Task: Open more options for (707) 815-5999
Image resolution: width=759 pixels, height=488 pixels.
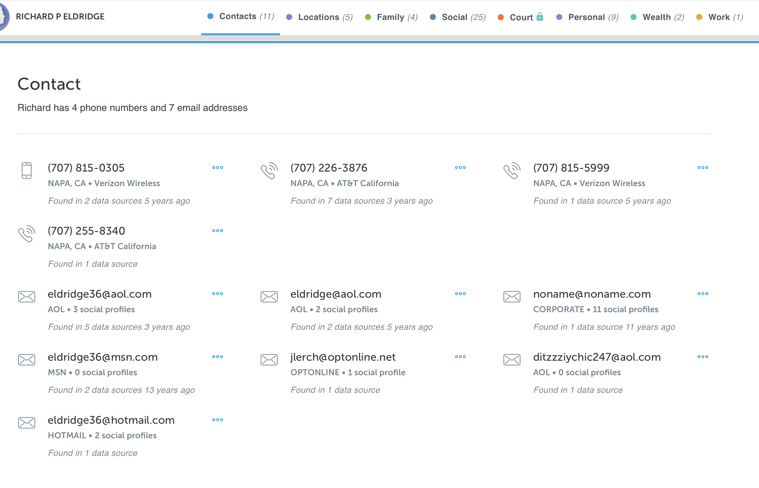Action: 703,167
